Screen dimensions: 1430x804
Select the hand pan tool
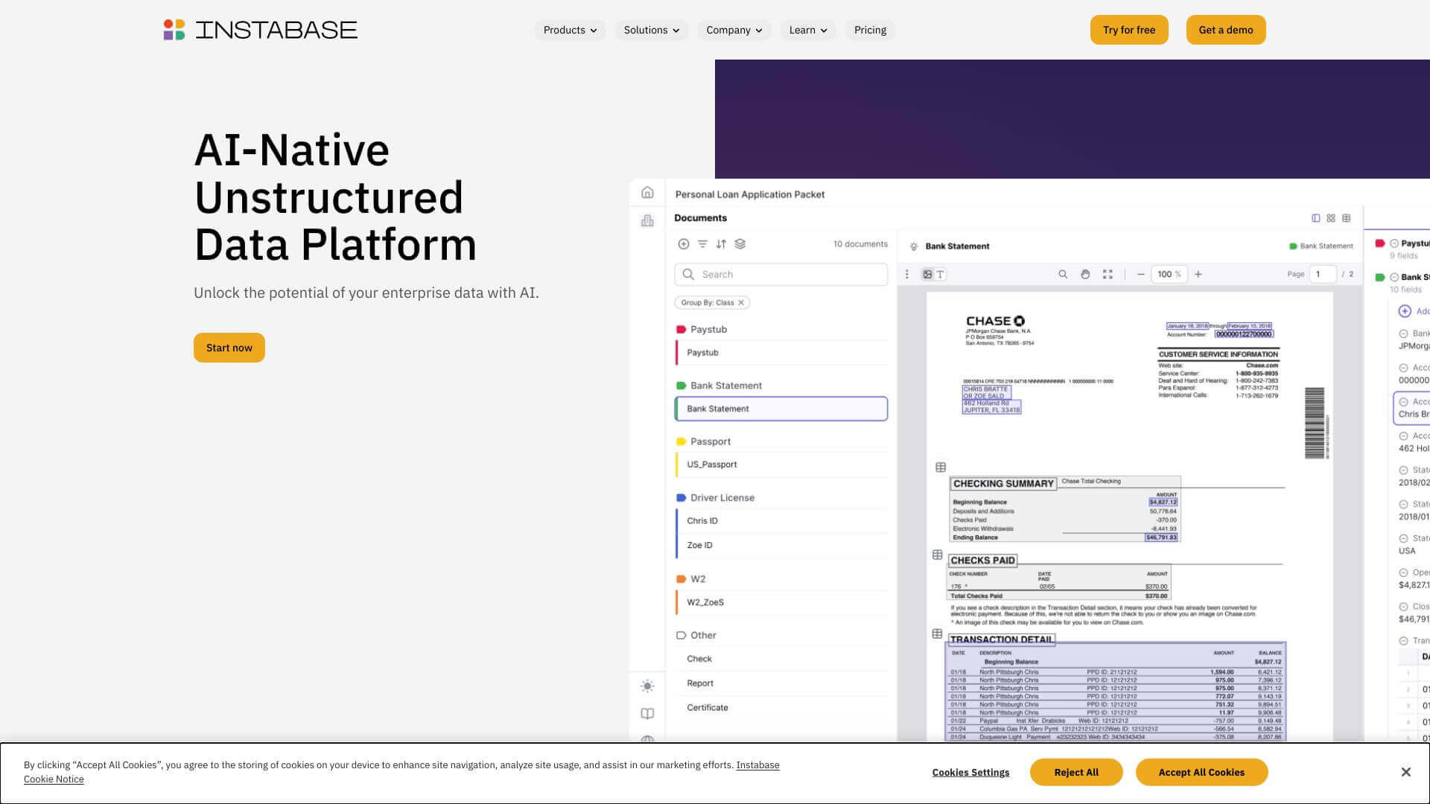[x=1085, y=275]
